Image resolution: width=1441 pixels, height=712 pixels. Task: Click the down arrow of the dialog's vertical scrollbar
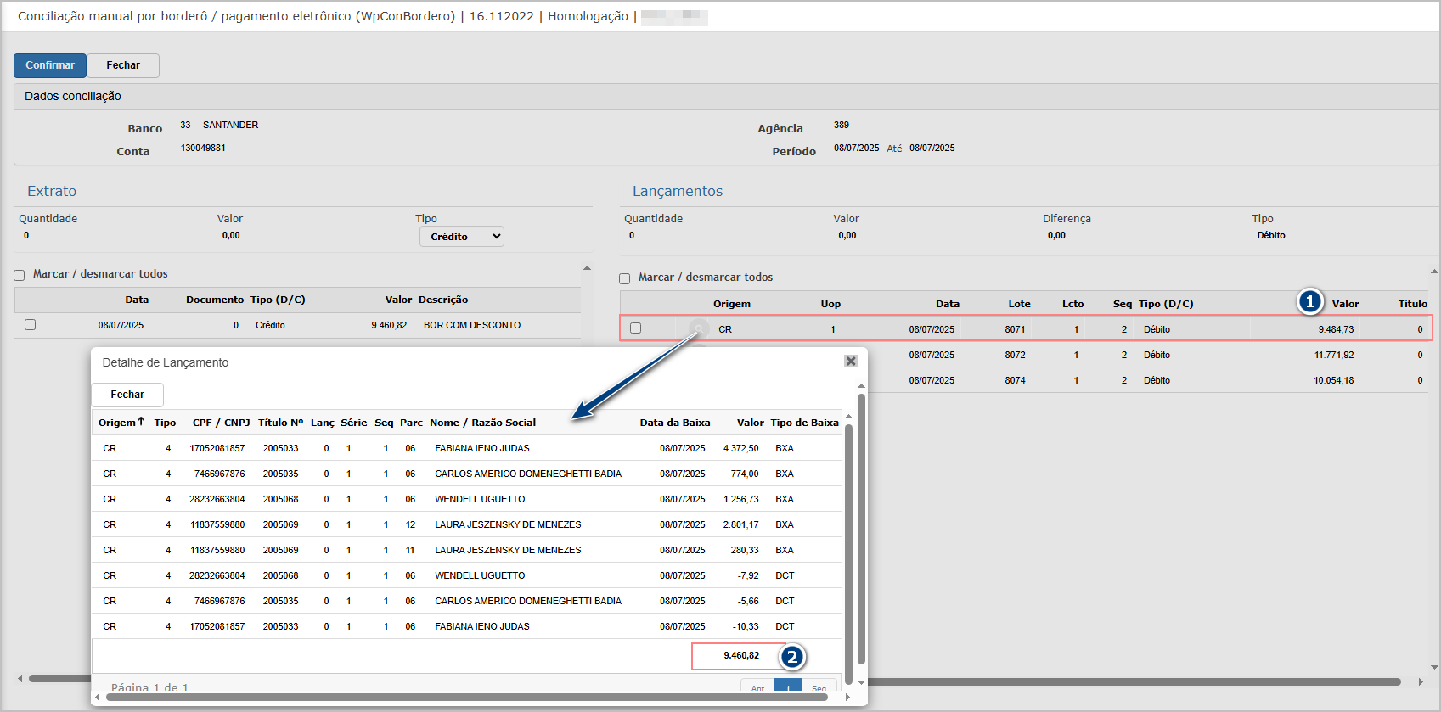coord(861,682)
